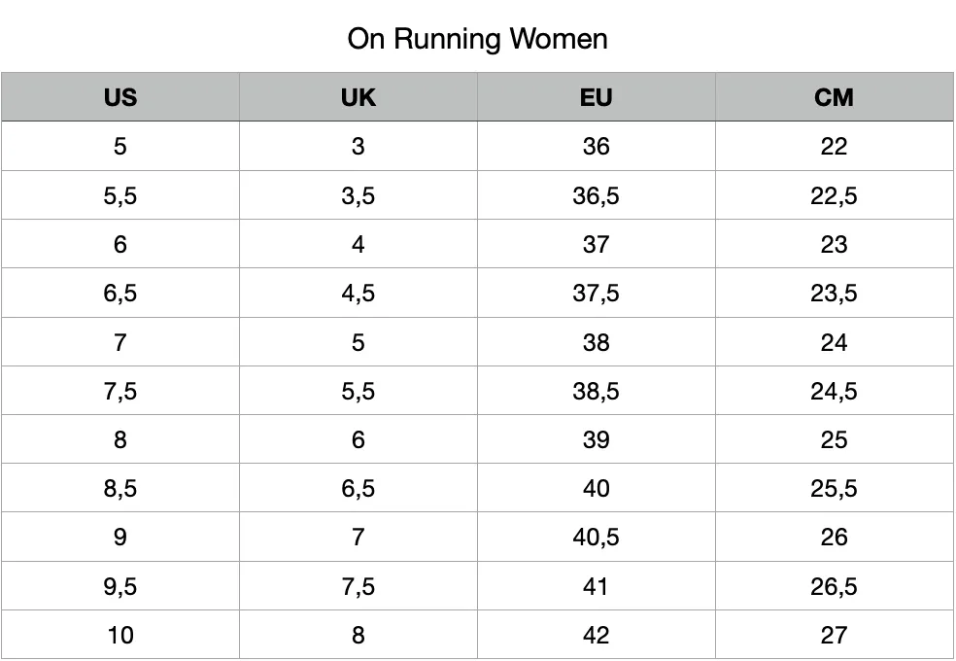Viewport: 956px width, 661px height.
Task: Select the US size 5 cell
Action: tap(120, 147)
